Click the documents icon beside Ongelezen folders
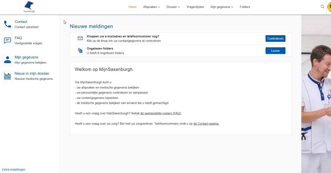 pyautogui.click(x=80, y=51)
